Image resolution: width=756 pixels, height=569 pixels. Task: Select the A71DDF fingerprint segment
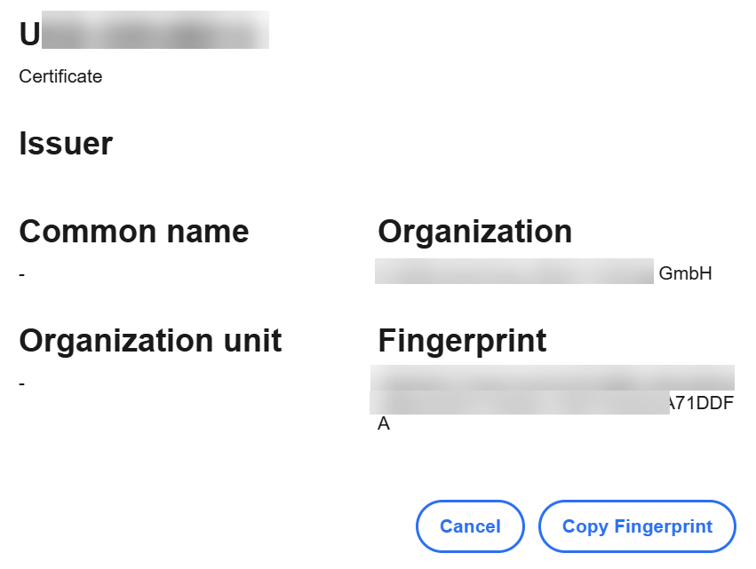pos(702,404)
